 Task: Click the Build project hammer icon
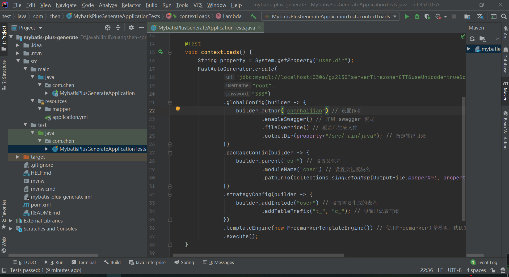click(253, 16)
